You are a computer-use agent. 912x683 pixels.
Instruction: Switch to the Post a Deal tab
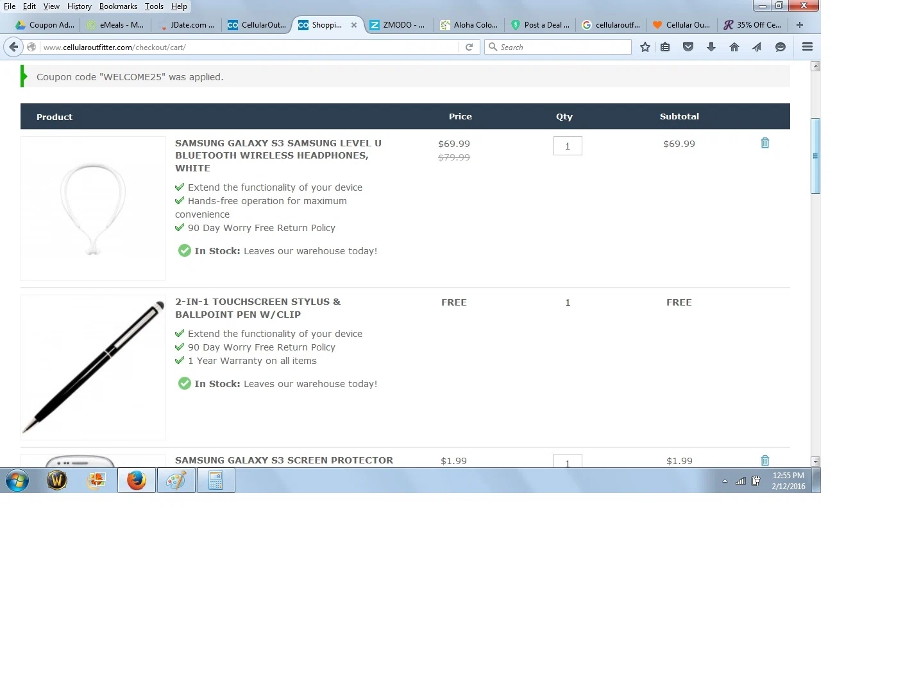pyautogui.click(x=539, y=25)
